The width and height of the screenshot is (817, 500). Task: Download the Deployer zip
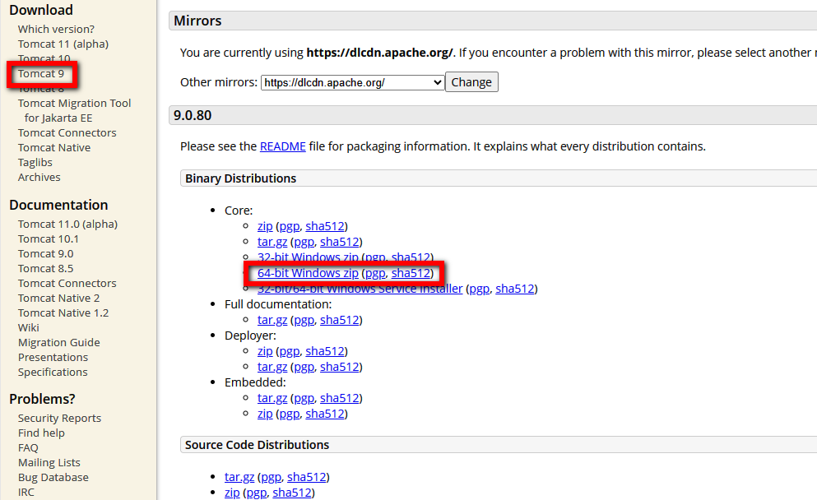click(265, 351)
